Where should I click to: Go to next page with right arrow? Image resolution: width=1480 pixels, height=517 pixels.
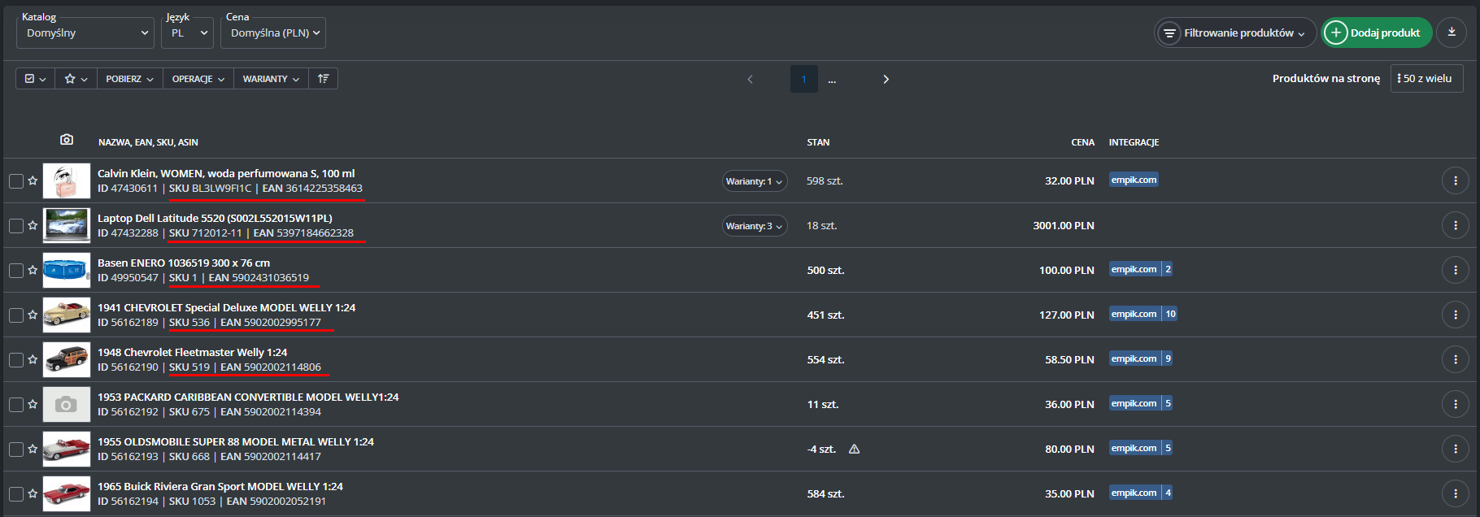tap(886, 79)
